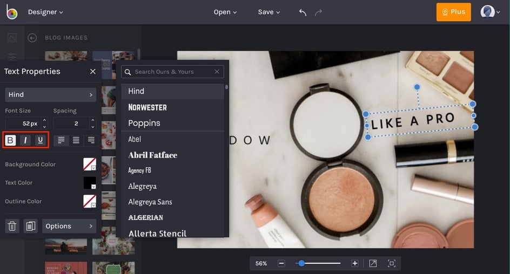Open the Background Color swatch
510x274 pixels.
tap(90, 164)
